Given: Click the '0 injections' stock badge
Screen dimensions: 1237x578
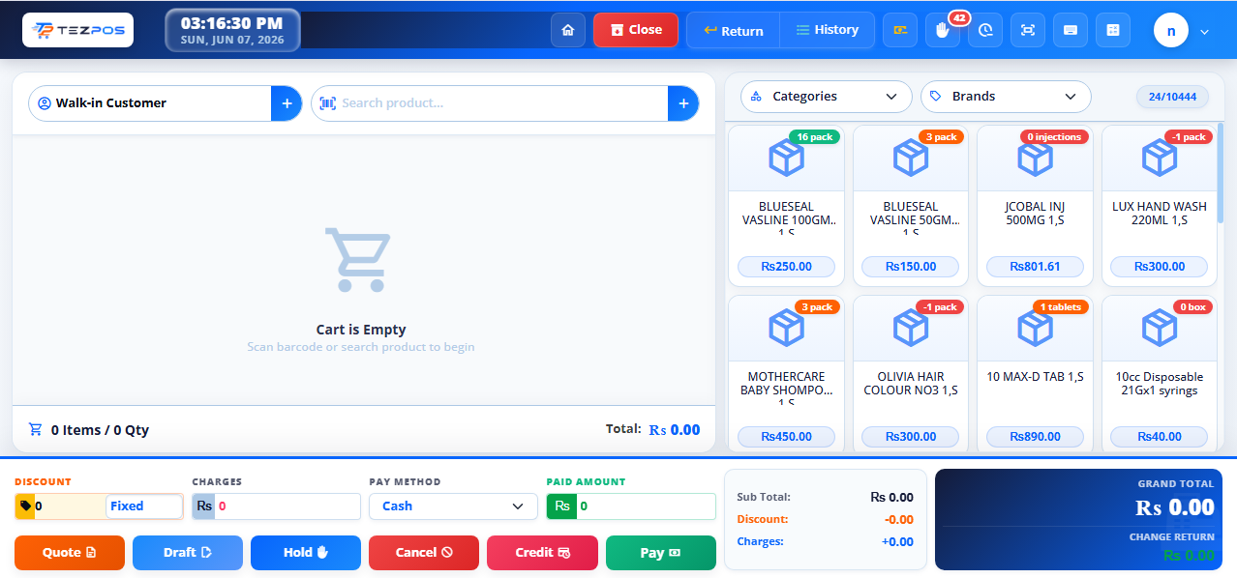Looking at the screenshot, I should [x=1054, y=137].
